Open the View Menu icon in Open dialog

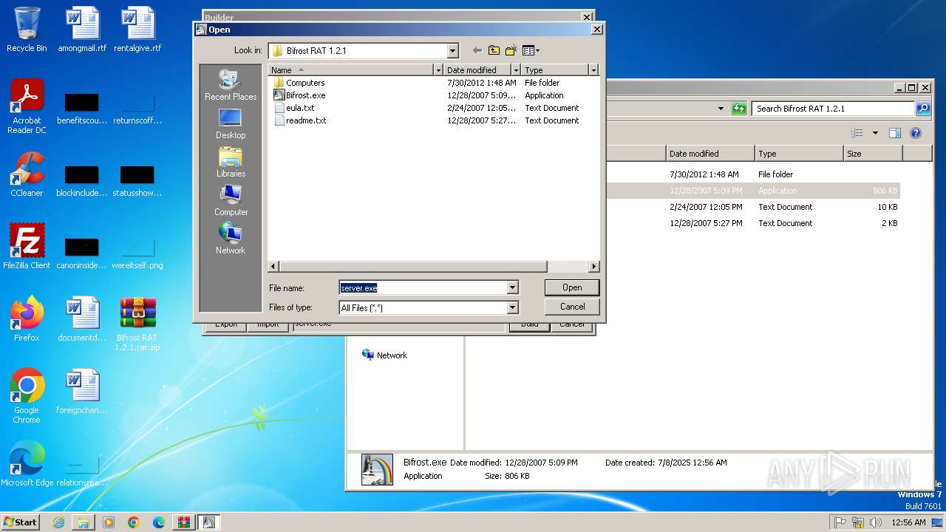tap(531, 50)
